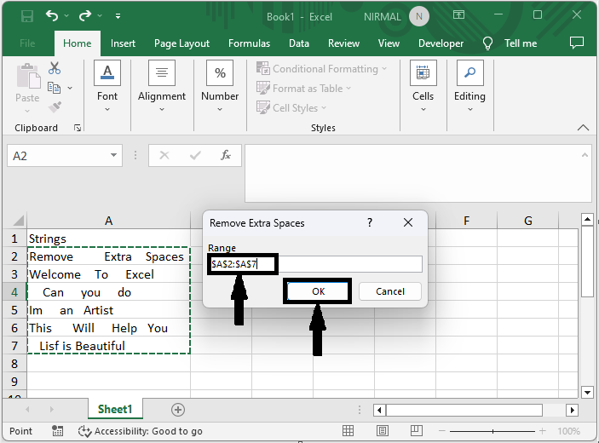Screen dimensions: 599x443
Task: Select the Format Painter brush icon
Action: 55,107
